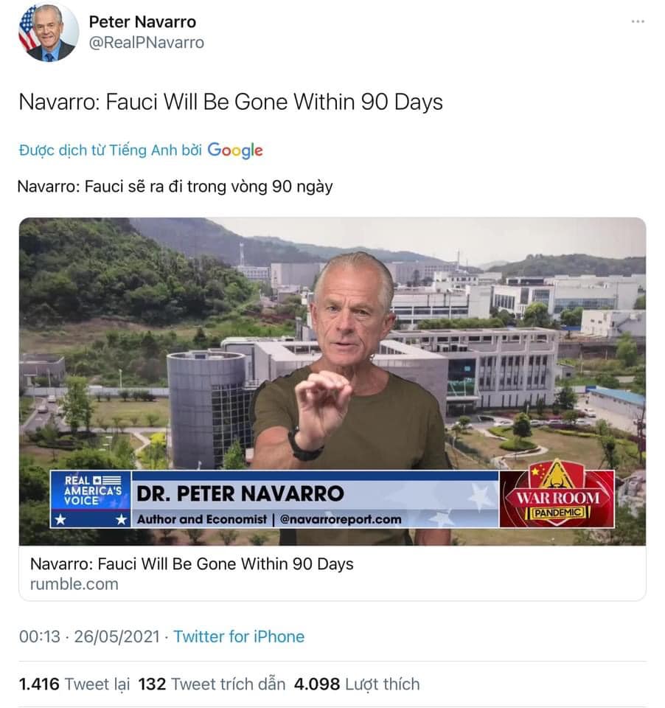Image resolution: width=665 pixels, height=708 pixels.
Task: Click the DR. PETER NAVARRO name banner
Action: tap(240, 493)
